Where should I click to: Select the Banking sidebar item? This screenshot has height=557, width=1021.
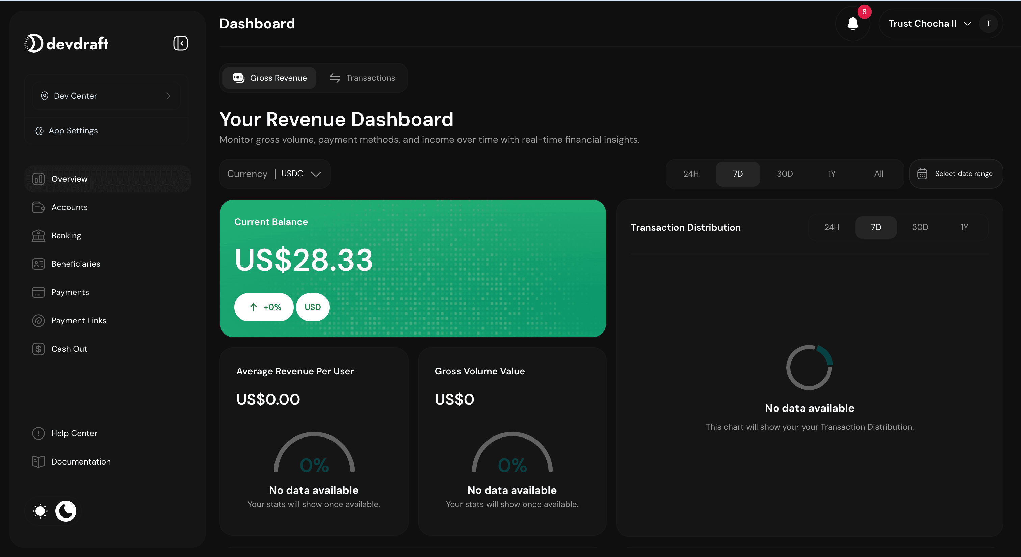point(67,235)
